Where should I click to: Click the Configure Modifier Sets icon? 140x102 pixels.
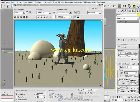[x=137, y=40]
